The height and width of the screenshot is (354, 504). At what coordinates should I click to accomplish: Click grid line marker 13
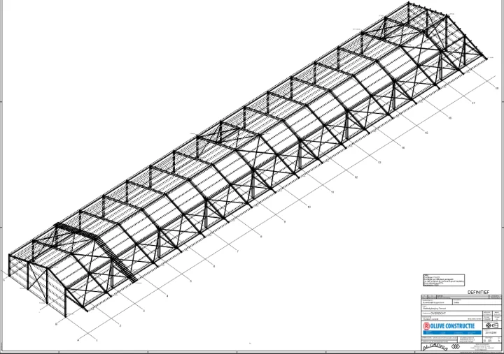click(379, 163)
